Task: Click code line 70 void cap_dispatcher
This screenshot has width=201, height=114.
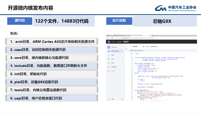Action: coord(159,58)
